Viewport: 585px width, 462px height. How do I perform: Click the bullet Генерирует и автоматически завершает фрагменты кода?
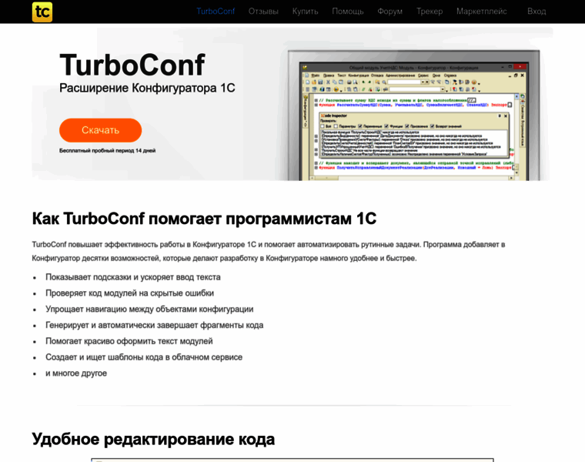[155, 326]
